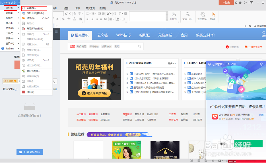Image resolution: width=266 pixels, height=163 pixels.
Task: Add a new document tab with the plus icon
Action: pos(57,26)
